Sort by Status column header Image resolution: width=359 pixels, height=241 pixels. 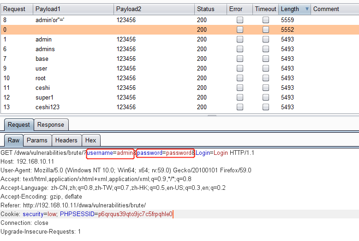click(210, 9)
